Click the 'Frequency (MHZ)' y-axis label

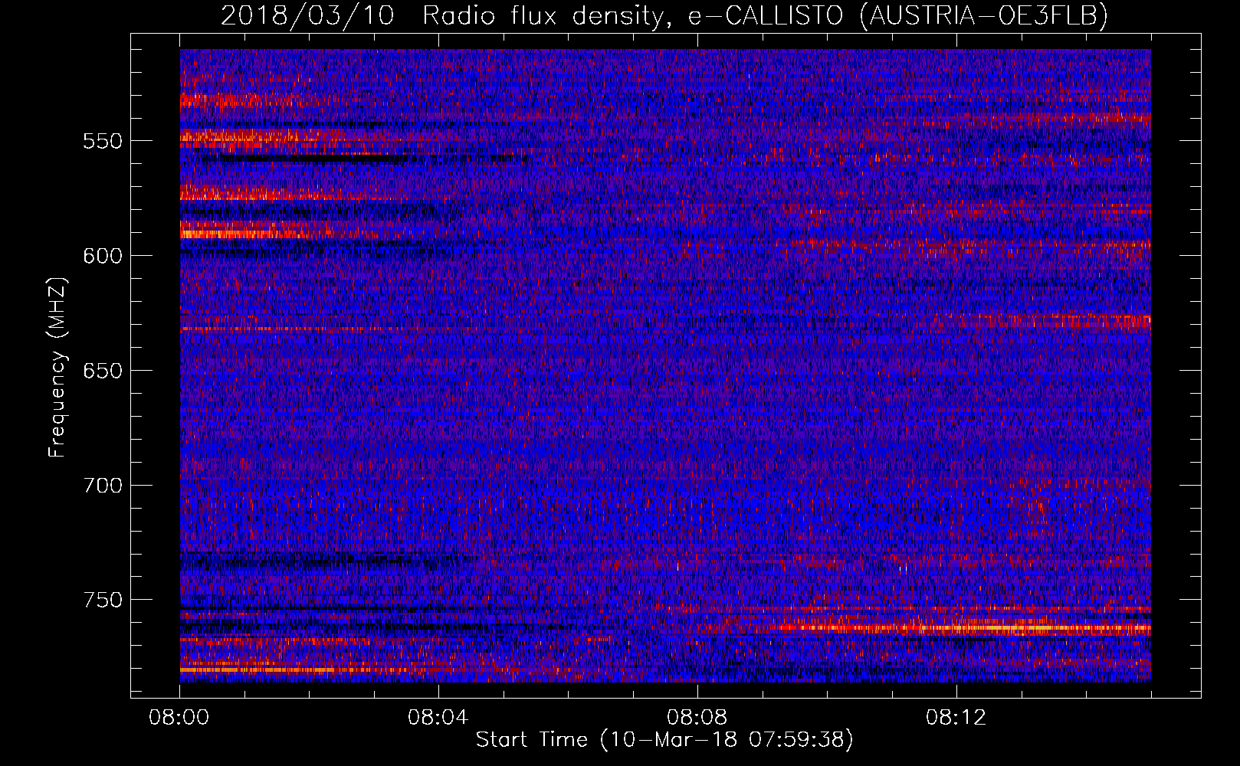click(57, 368)
